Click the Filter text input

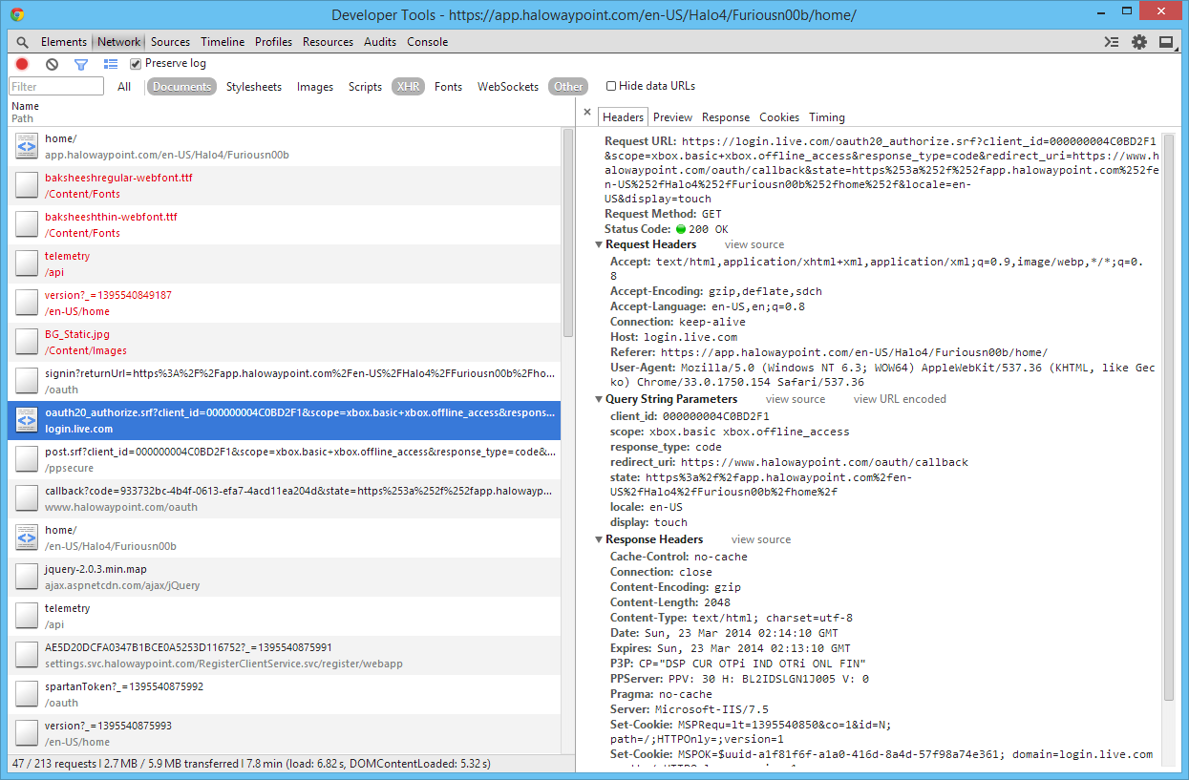coord(56,87)
